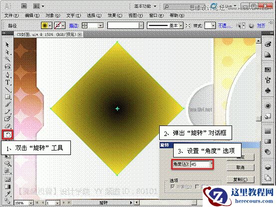Open the Color Guide panel icon
The image size is (276, 207).
[268, 55]
